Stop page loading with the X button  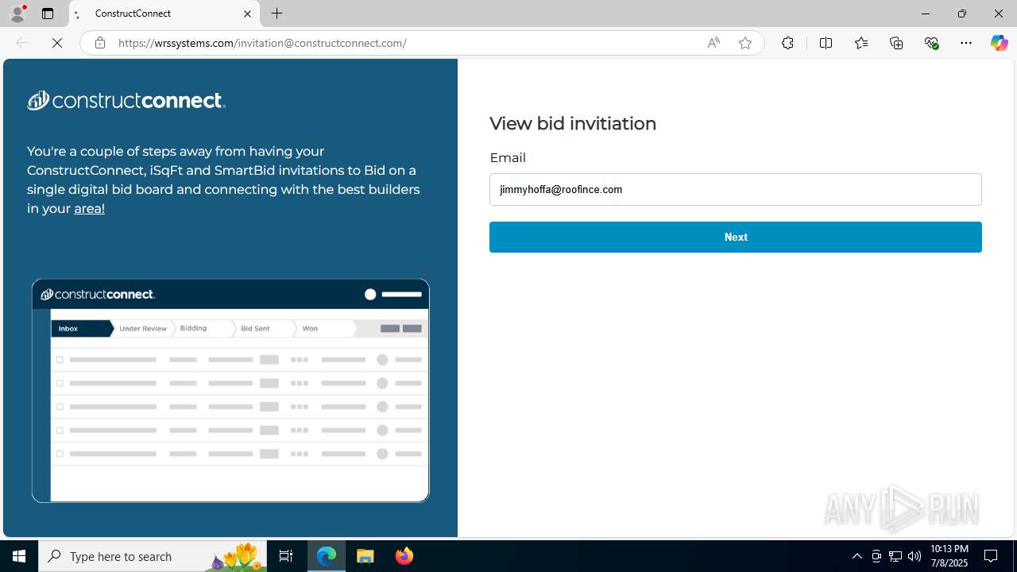57,43
